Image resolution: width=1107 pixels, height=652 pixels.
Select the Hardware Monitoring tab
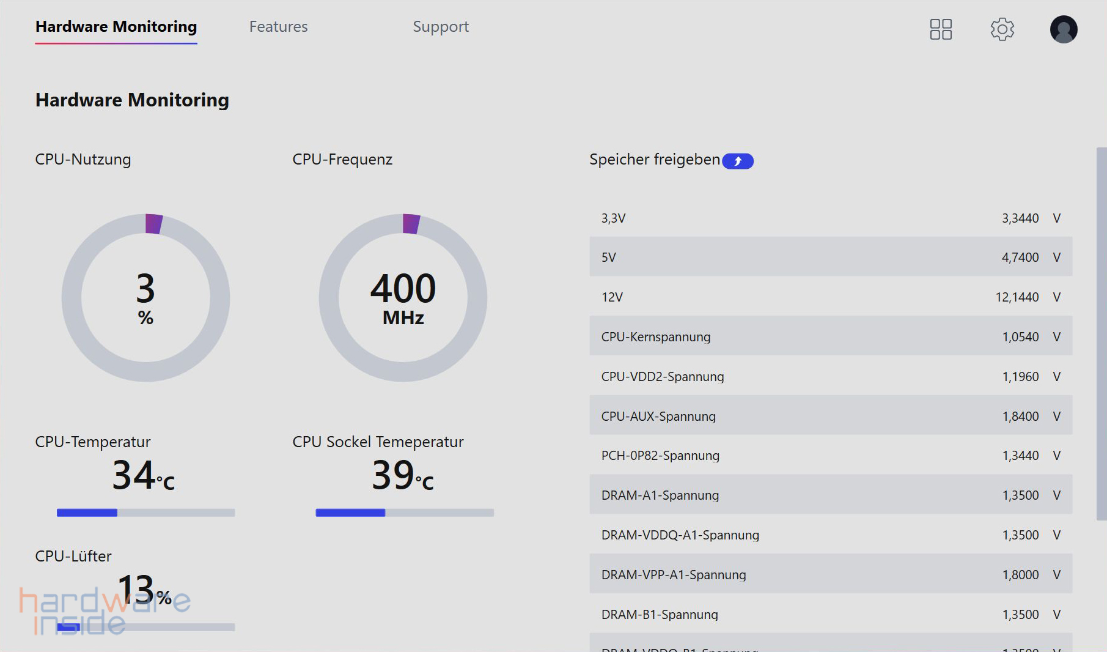tap(116, 27)
